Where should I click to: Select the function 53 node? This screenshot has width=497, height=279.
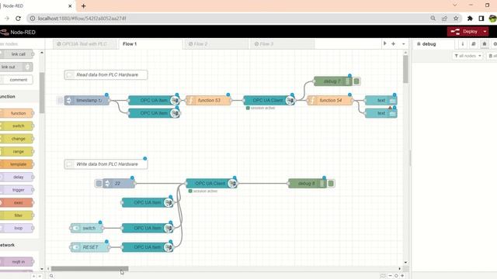[208, 100]
